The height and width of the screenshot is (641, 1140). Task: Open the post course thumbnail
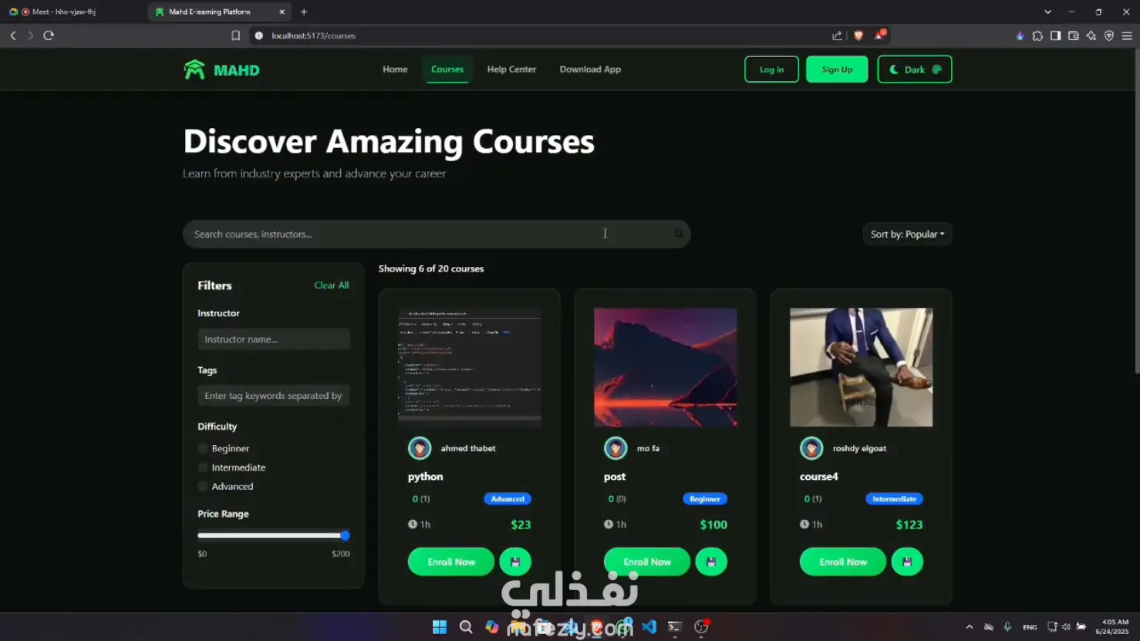(666, 367)
